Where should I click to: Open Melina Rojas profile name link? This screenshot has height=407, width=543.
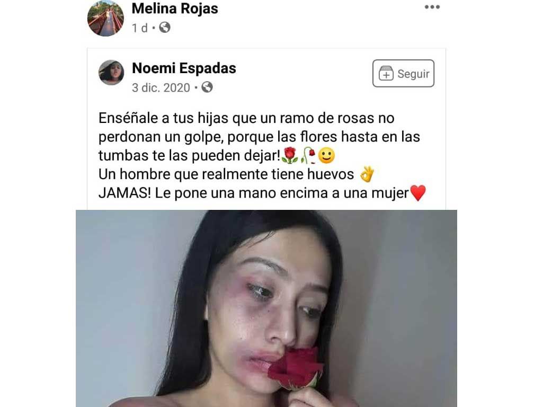point(175,8)
